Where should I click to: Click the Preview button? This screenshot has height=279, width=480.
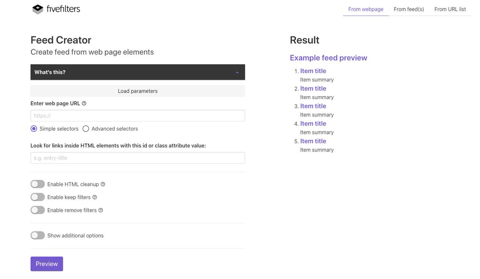point(46,263)
